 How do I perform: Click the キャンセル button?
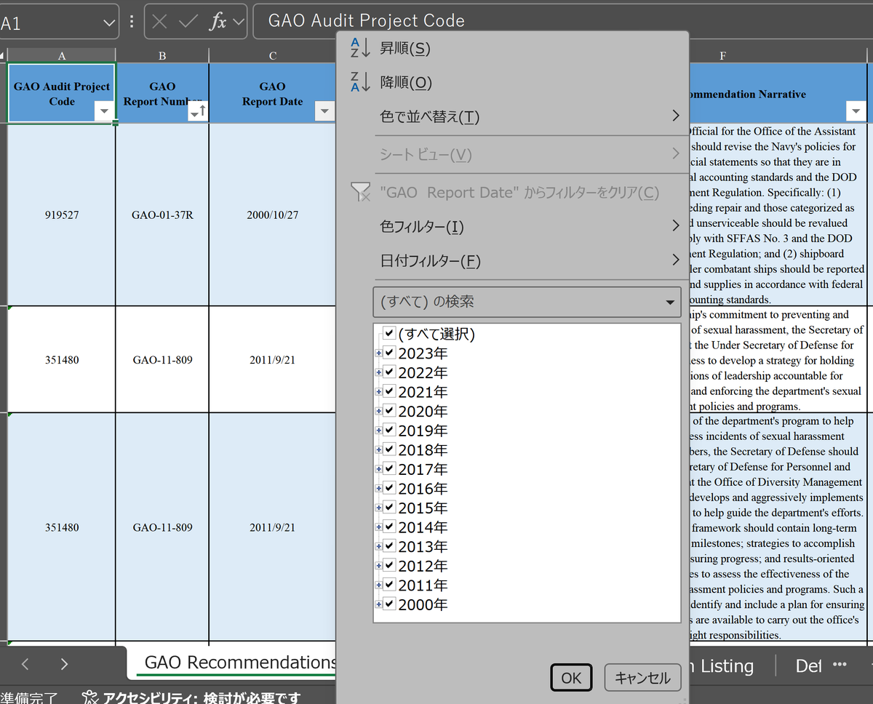coord(643,678)
